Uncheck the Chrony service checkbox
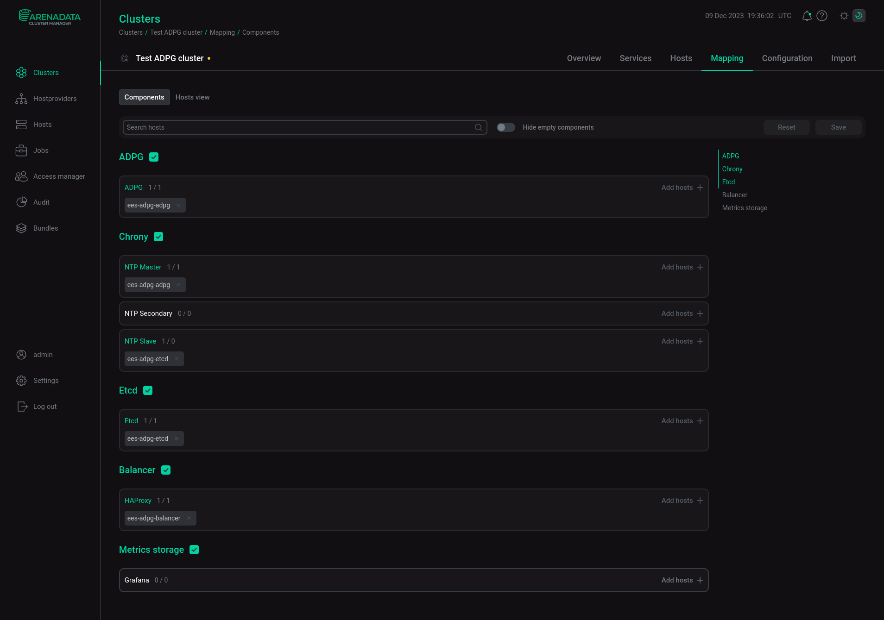The height and width of the screenshot is (620, 884). pos(158,237)
